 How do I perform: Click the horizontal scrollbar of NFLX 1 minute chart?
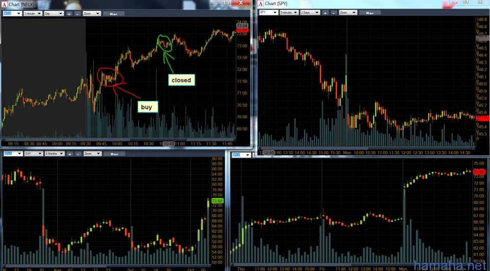pos(119,139)
